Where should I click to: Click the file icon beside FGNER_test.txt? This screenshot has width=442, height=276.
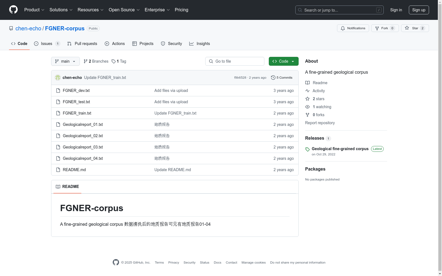58,102
